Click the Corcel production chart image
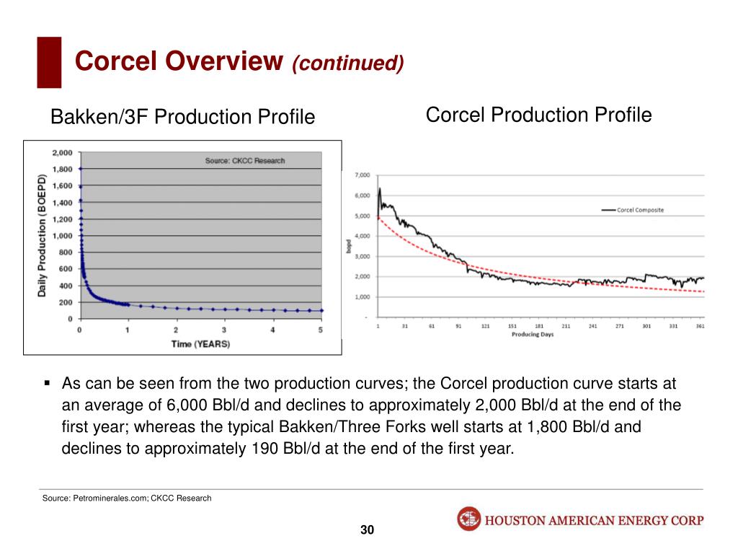Viewport: 738px width, 554px height. click(x=525, y=255)
